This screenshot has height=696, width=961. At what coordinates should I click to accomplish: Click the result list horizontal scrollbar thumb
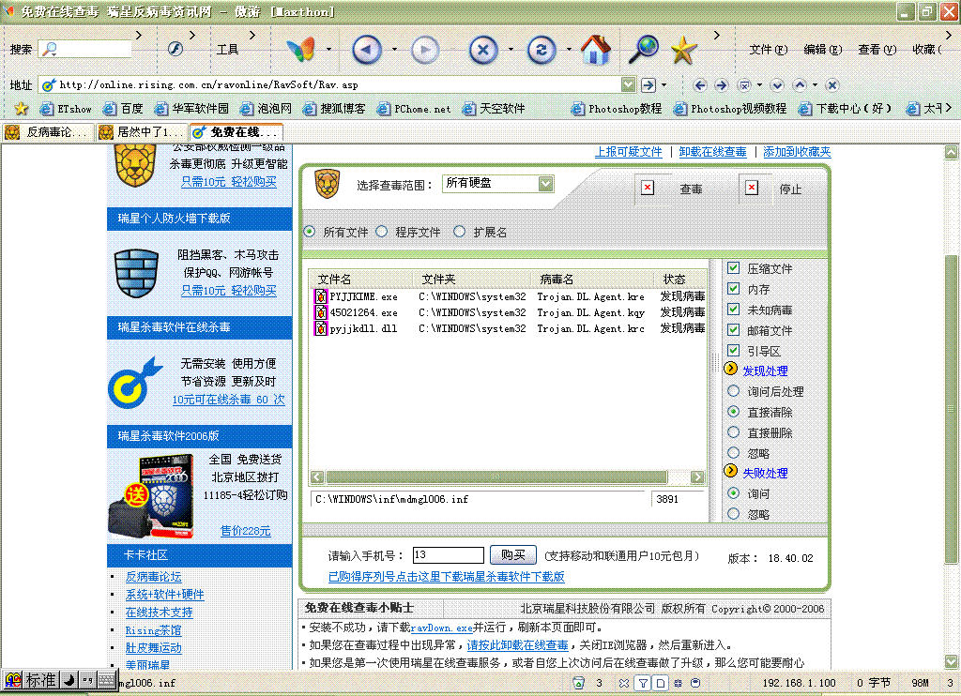click(x=496, y=477)
